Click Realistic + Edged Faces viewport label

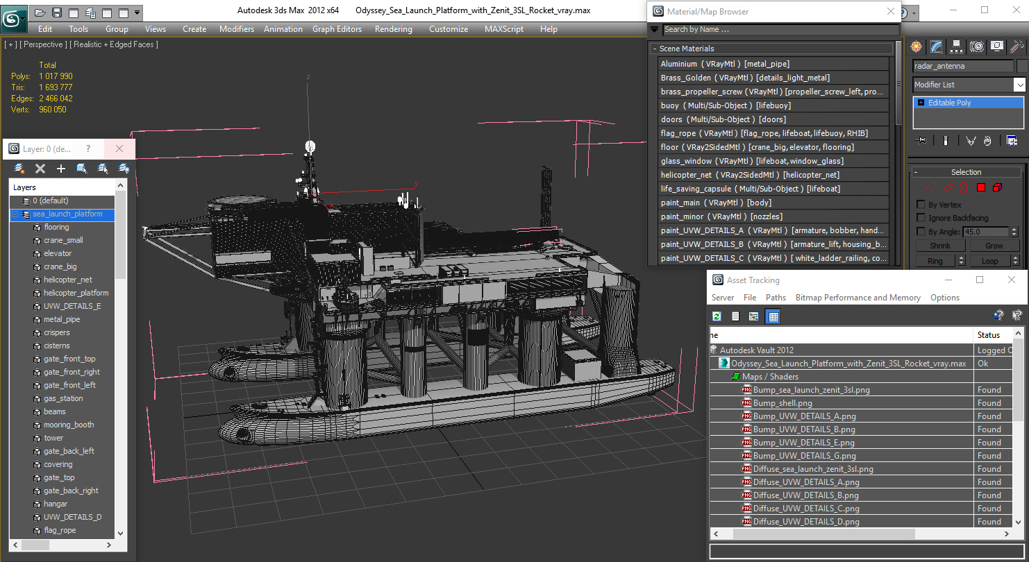click(x=114, y=44)
